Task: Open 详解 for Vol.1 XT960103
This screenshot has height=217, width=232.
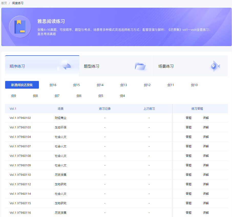Action: pos(206,127)
